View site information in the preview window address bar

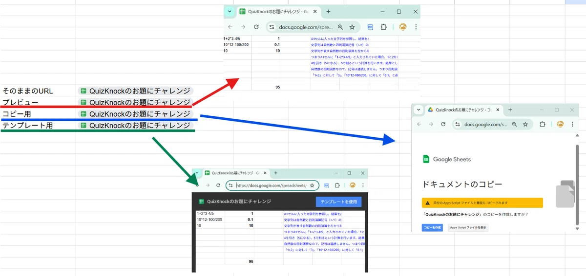tap(272, 27)
